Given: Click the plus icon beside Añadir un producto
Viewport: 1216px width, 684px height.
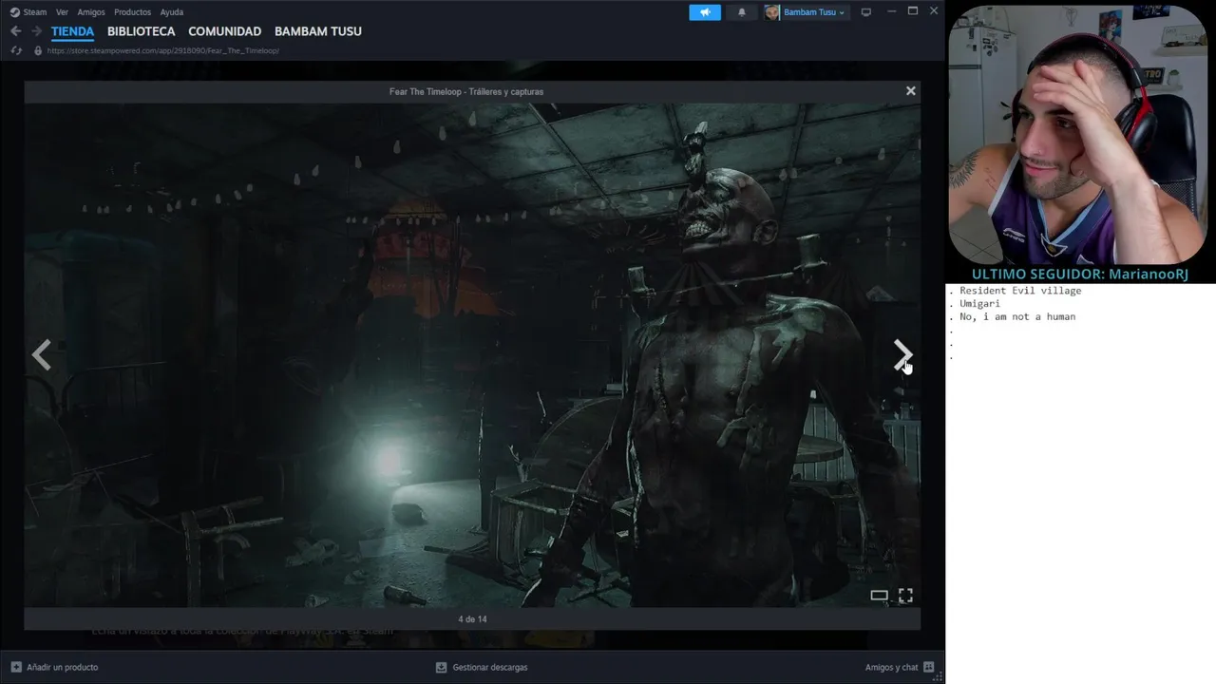Looking at the screenshot, I should (16, 667).
